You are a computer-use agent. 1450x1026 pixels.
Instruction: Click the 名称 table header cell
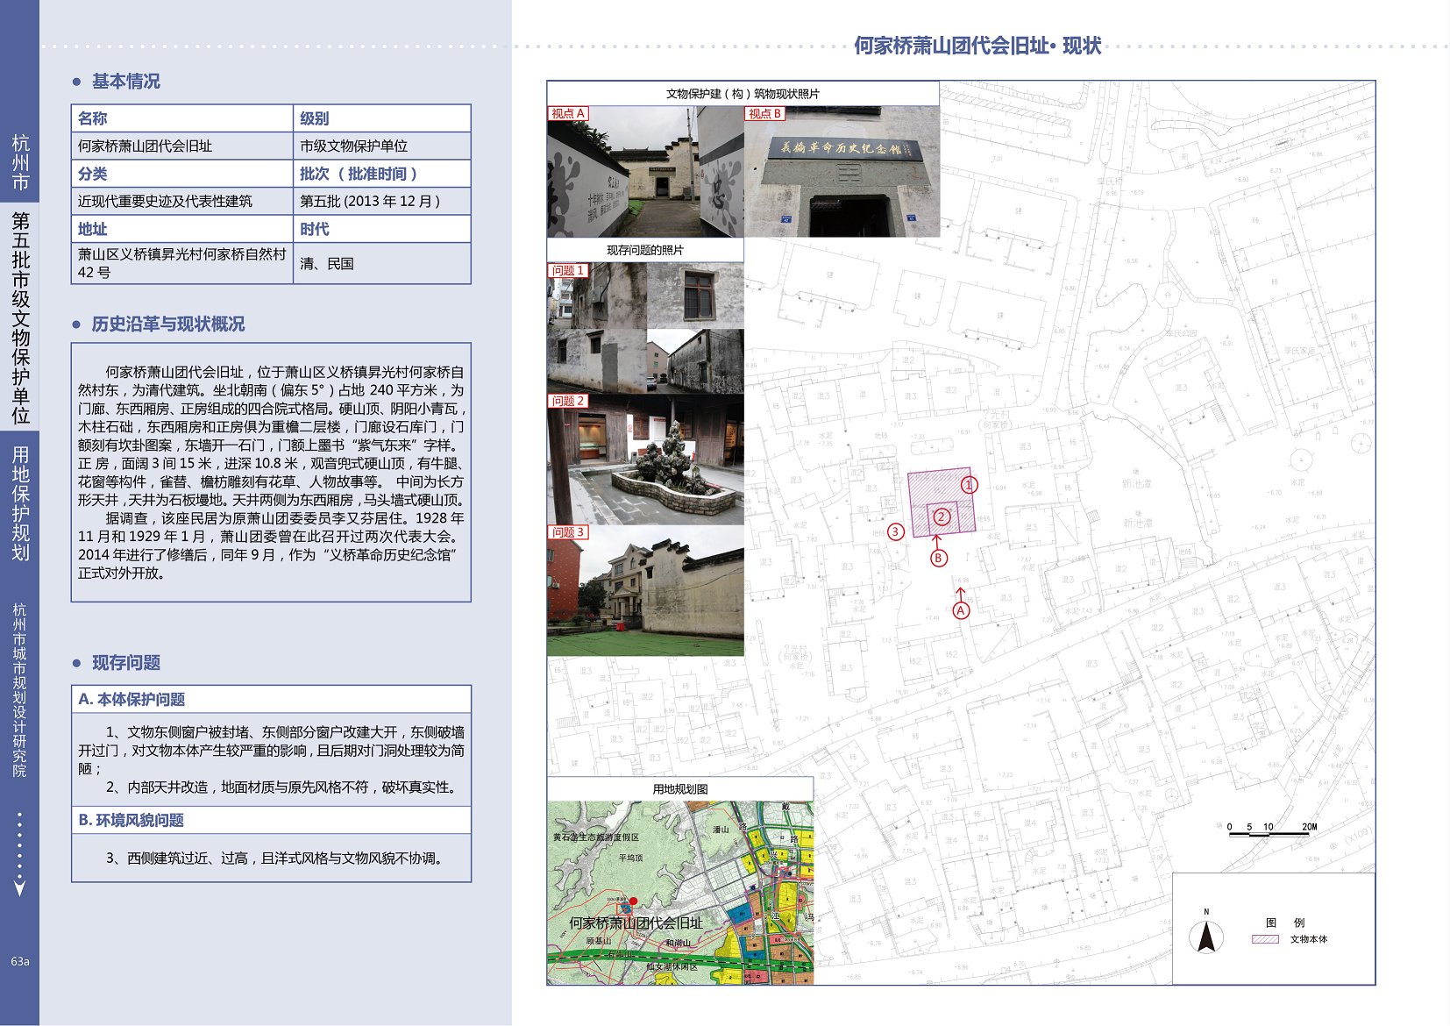tap(182, 118)
